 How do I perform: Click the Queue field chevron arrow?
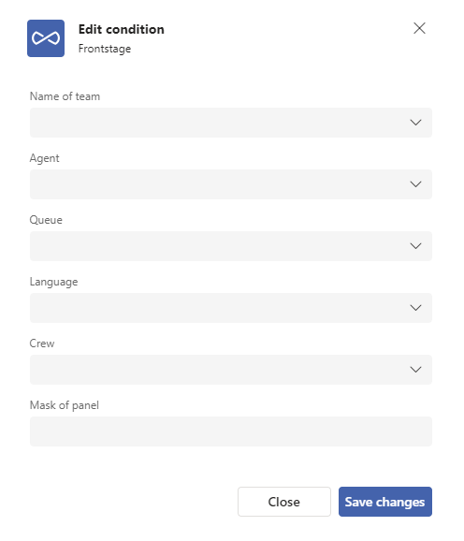point(415,246)
